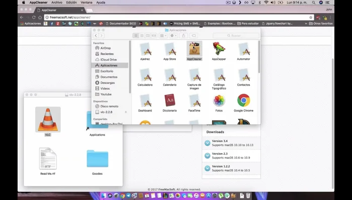Go forward in the Finder window

click(x=101, y=35)
